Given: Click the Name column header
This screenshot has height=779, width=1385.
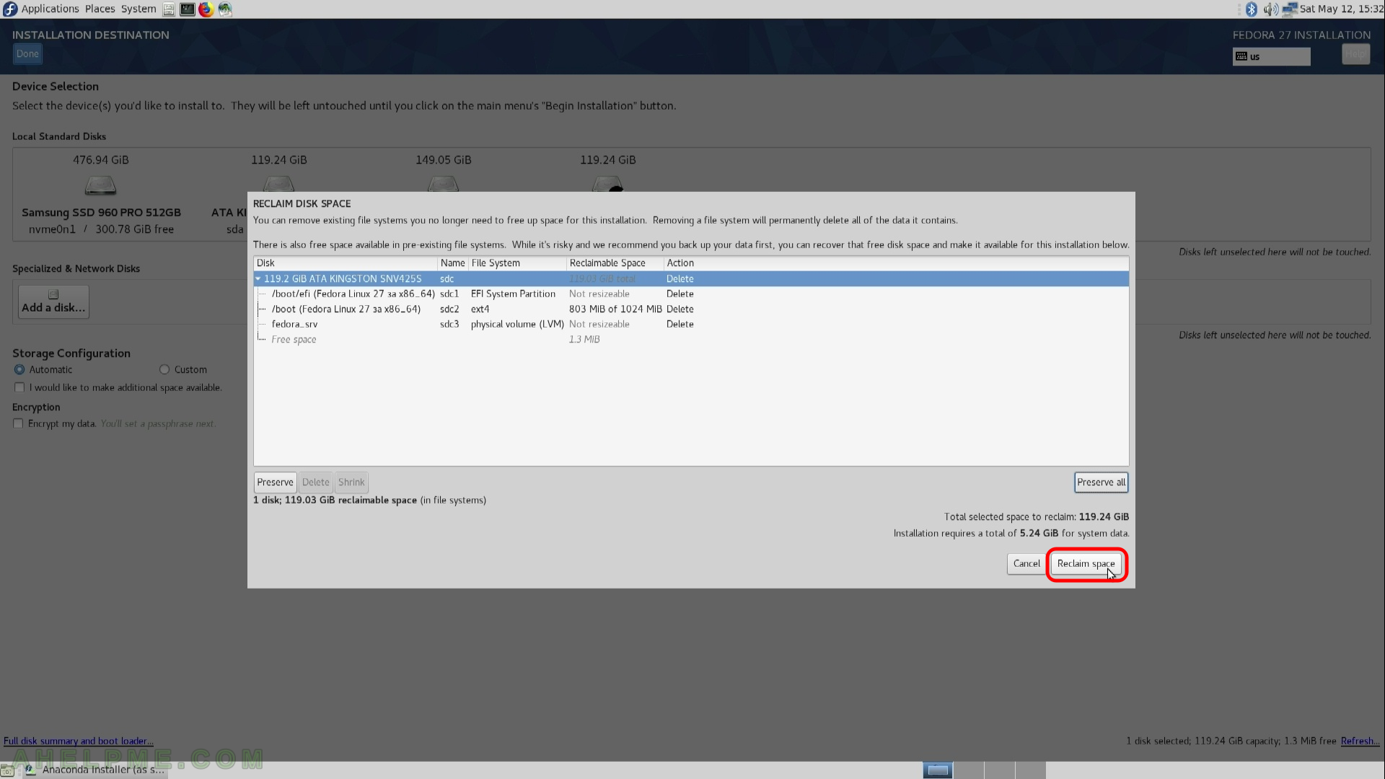Looking at the screenshot, I should pos(453,263).
